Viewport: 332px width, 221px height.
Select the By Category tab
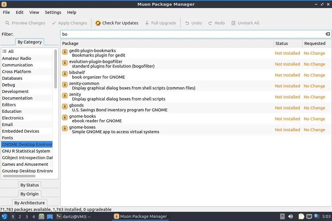(30, 42)
